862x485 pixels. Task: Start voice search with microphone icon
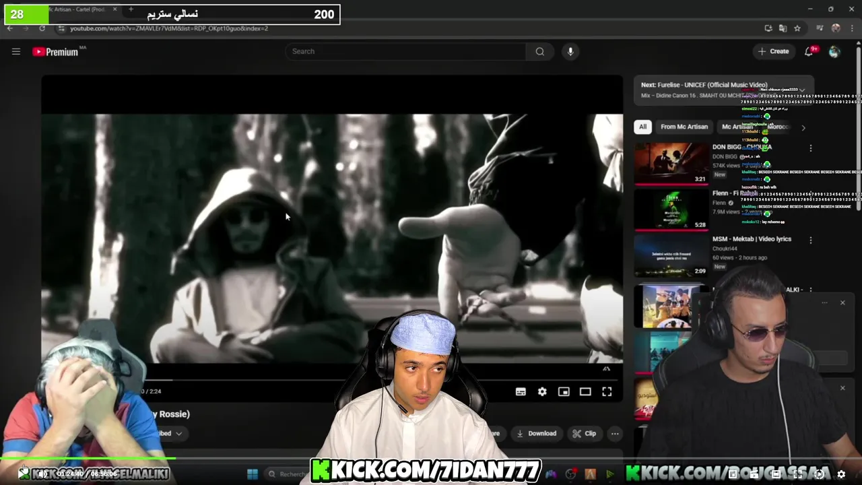tap(570, 51)
